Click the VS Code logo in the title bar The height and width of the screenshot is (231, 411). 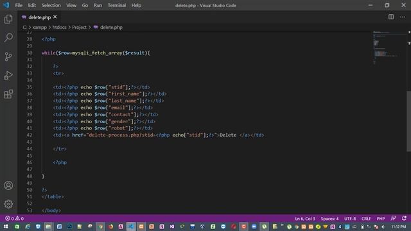pyautogui.click(x=6, y=5)
